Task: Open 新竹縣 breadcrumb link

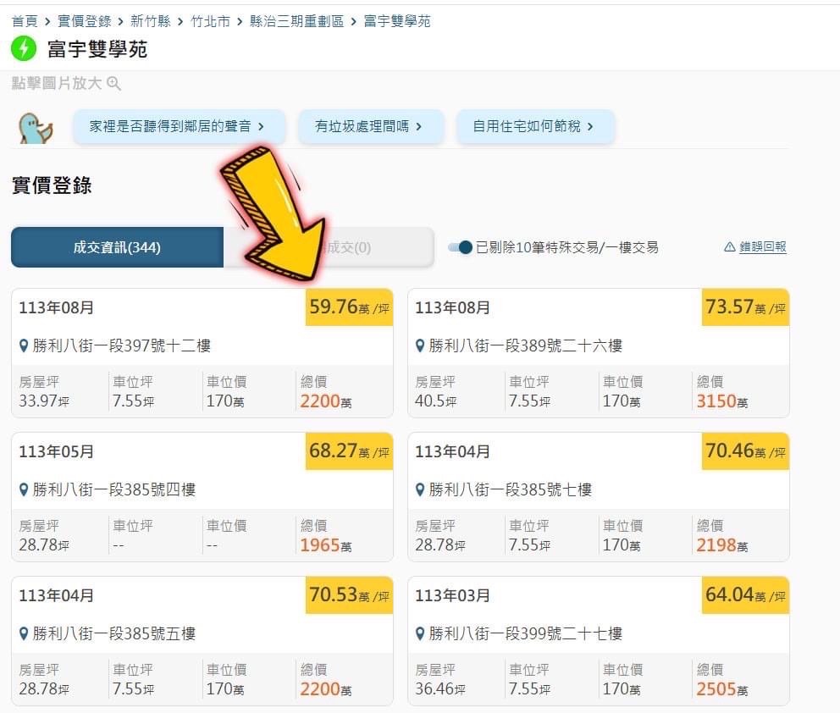Action: click(x=151, y=21)
